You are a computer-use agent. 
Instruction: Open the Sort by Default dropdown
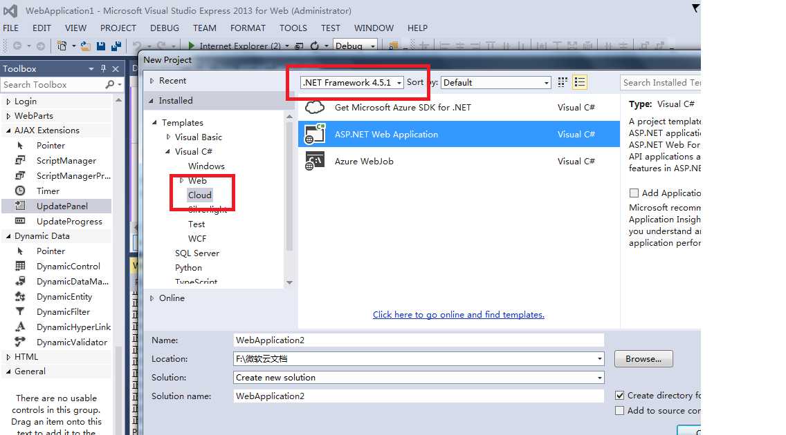(x=496, y=82)
